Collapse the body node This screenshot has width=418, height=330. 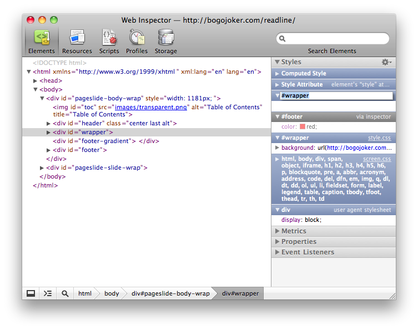(36, 89)
